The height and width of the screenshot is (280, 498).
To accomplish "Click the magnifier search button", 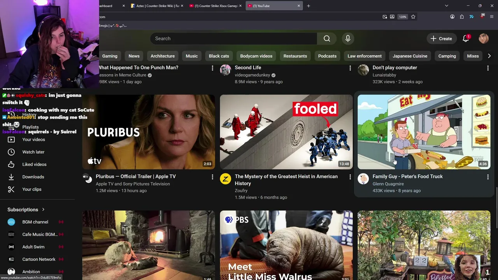I will pos(327,38).
